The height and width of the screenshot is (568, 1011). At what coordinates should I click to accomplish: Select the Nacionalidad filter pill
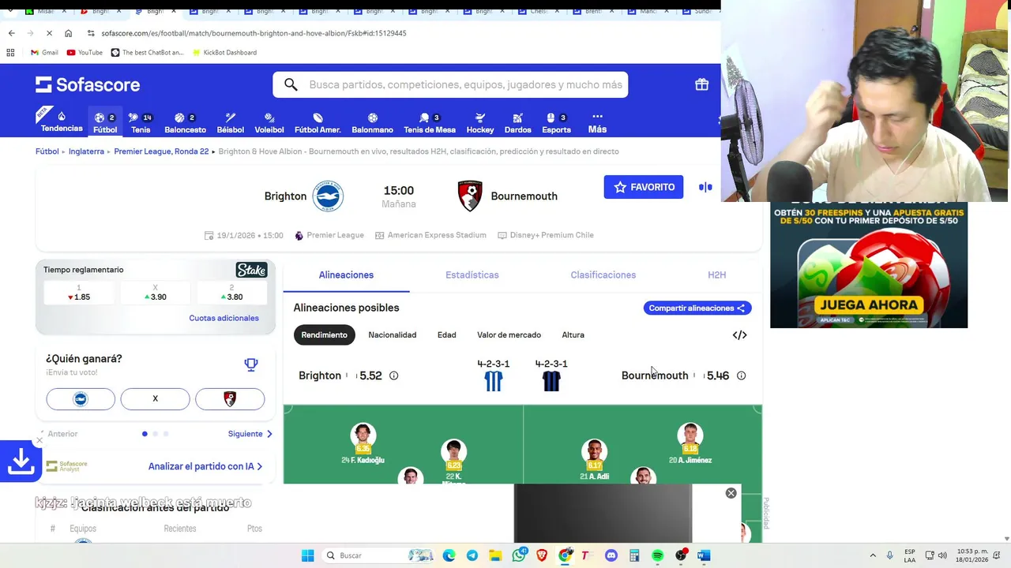(x=392, y=335)
